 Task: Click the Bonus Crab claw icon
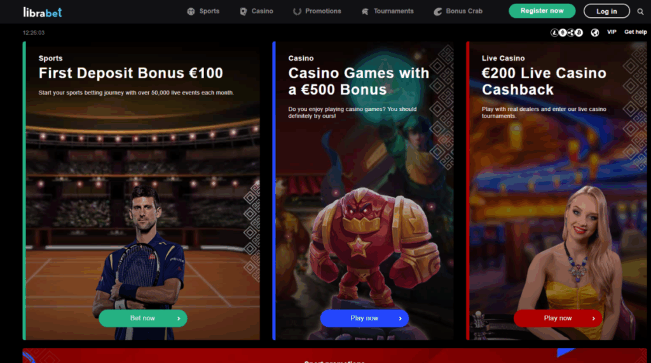(x=437, y=11)
